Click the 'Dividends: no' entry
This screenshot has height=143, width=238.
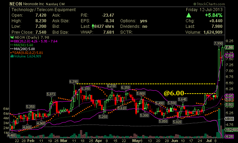tap(134, 26)
